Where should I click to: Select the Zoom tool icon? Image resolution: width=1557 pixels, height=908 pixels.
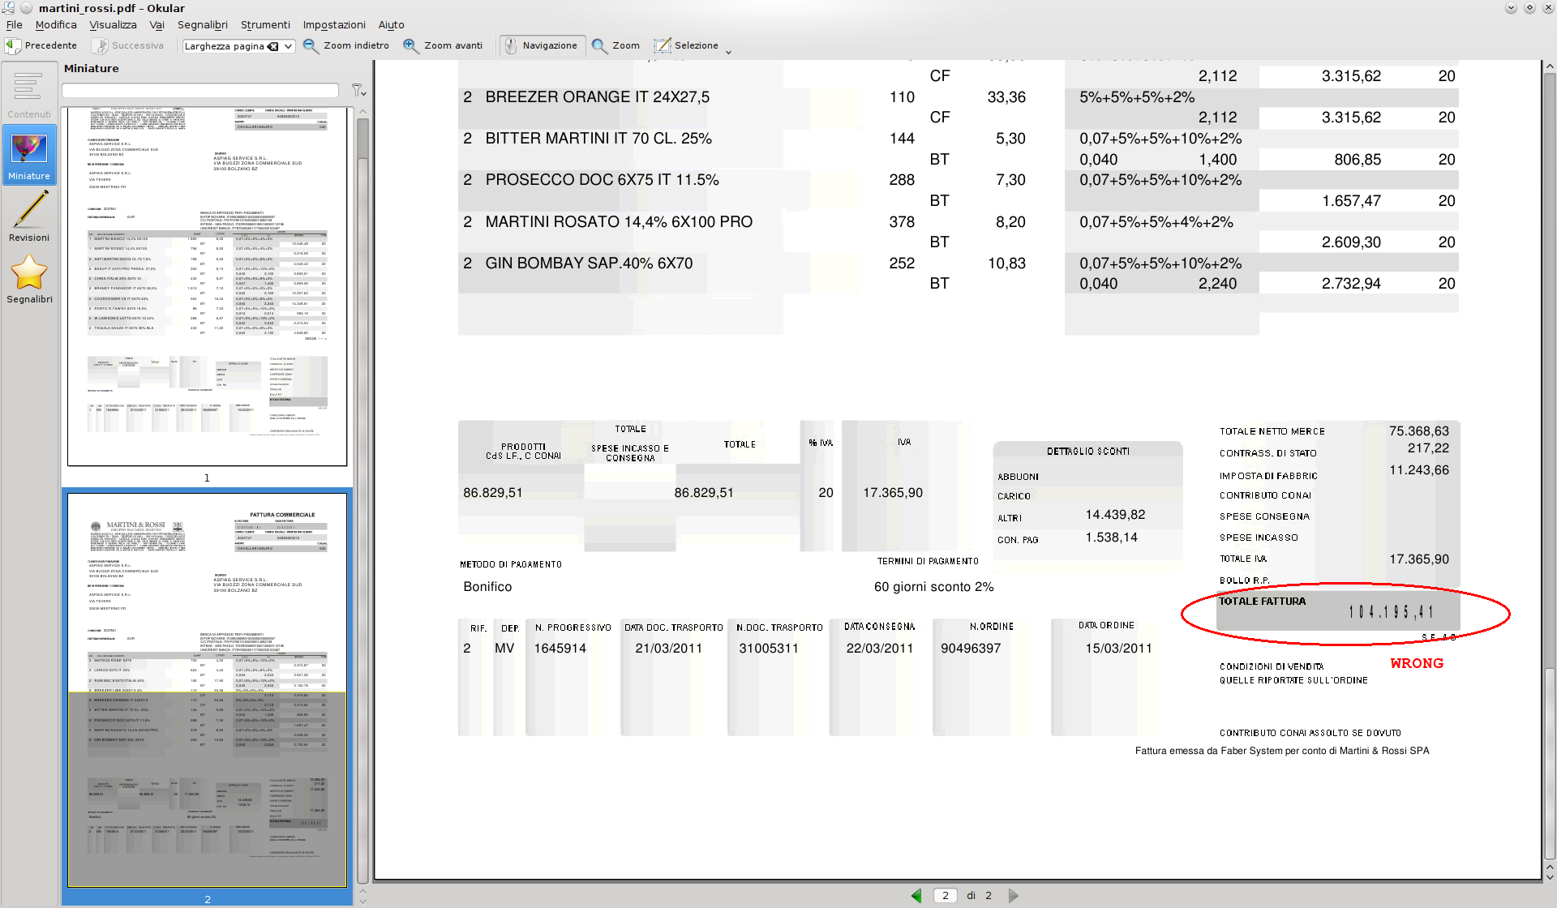tap(599, 46)
